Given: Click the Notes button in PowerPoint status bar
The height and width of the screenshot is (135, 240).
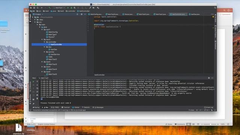Looking at the screenshot, I should coord(169,124).
